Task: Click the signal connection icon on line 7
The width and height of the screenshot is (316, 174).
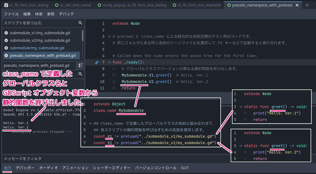Action: coord(97,62)
